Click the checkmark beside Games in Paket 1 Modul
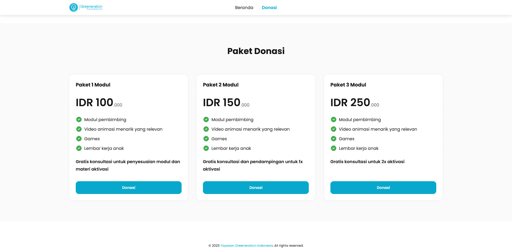Image resolution: width=512 pixels, height=252 pixels. 79,139
